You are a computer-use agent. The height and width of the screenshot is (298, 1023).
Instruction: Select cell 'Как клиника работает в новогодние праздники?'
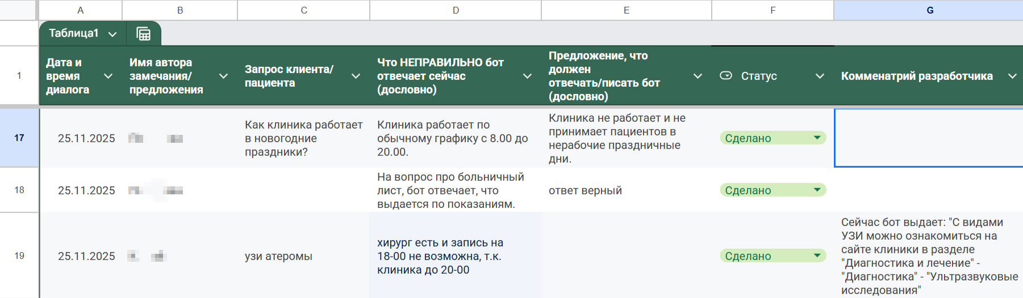tap(304, 138)
